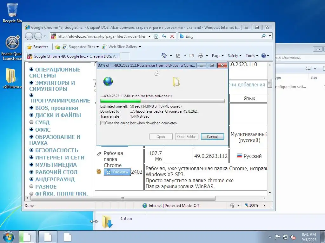The width and height of the screenshot is (325, 243).
Task: Expand ЭМУЛЯТОРЫ И СИМУЛЯТОРЫ category
Action: pos(31,83)
